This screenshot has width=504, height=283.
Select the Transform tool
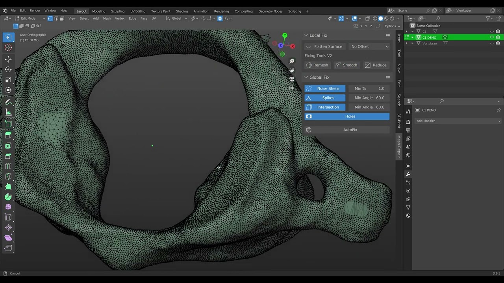click(x=8, y=90)
